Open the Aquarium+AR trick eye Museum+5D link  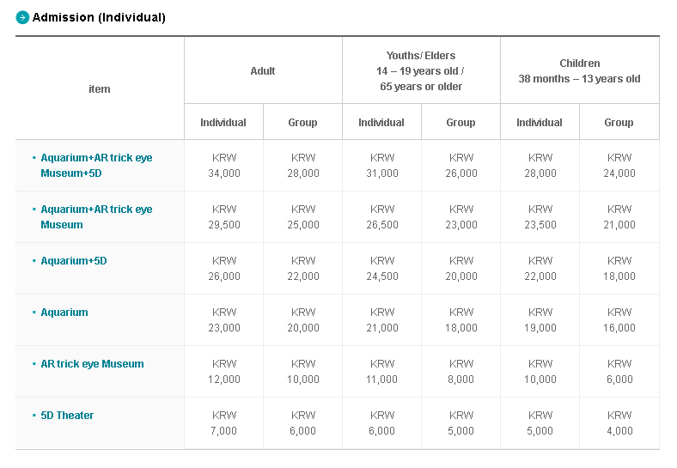click(96, 166)
